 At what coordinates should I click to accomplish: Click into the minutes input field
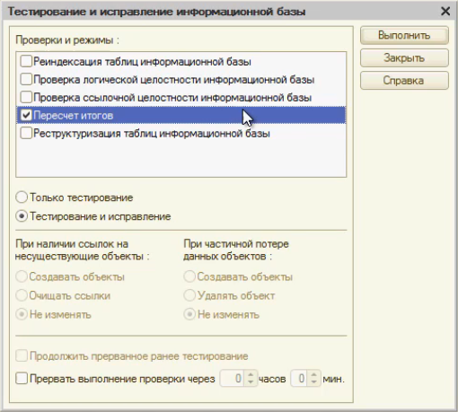coord(300,379)
